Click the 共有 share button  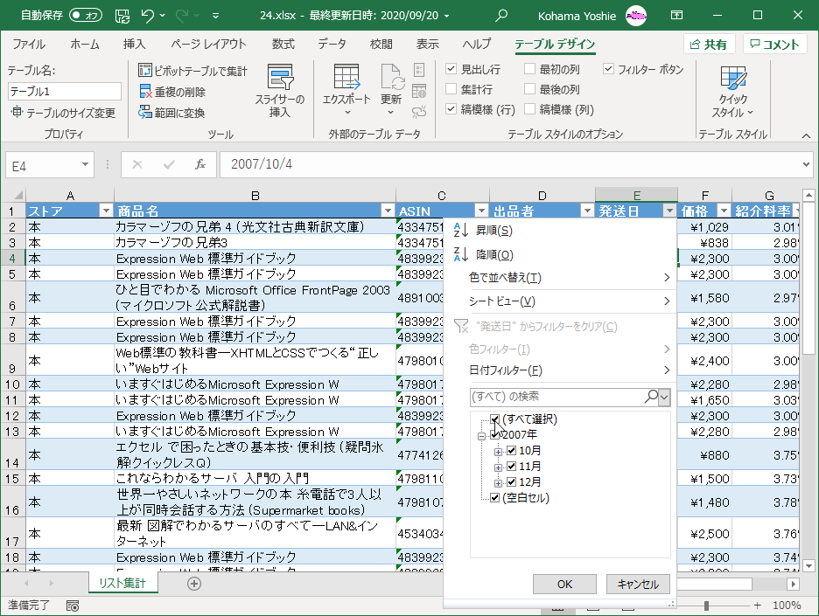(709, 45)
